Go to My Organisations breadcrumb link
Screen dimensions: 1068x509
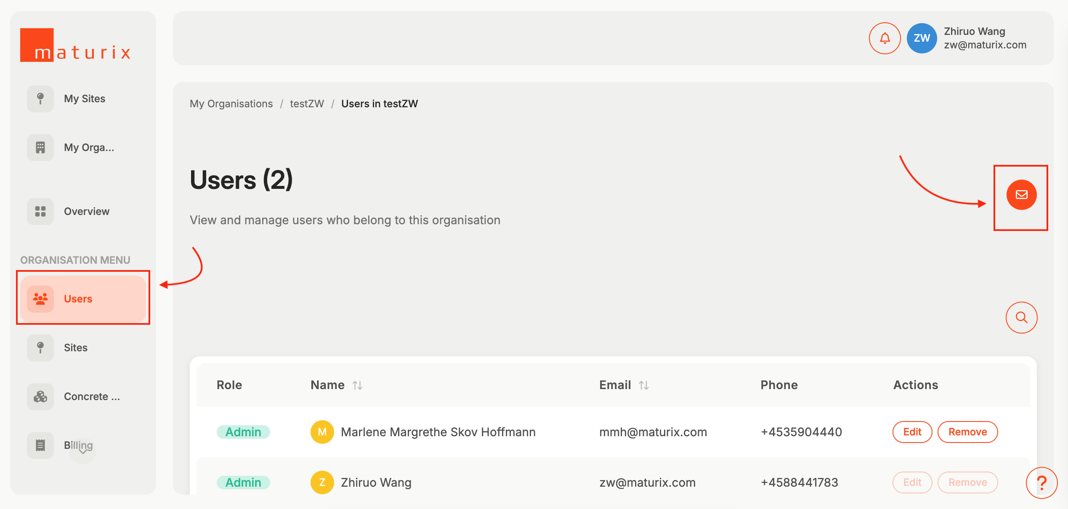coord(231,104)
